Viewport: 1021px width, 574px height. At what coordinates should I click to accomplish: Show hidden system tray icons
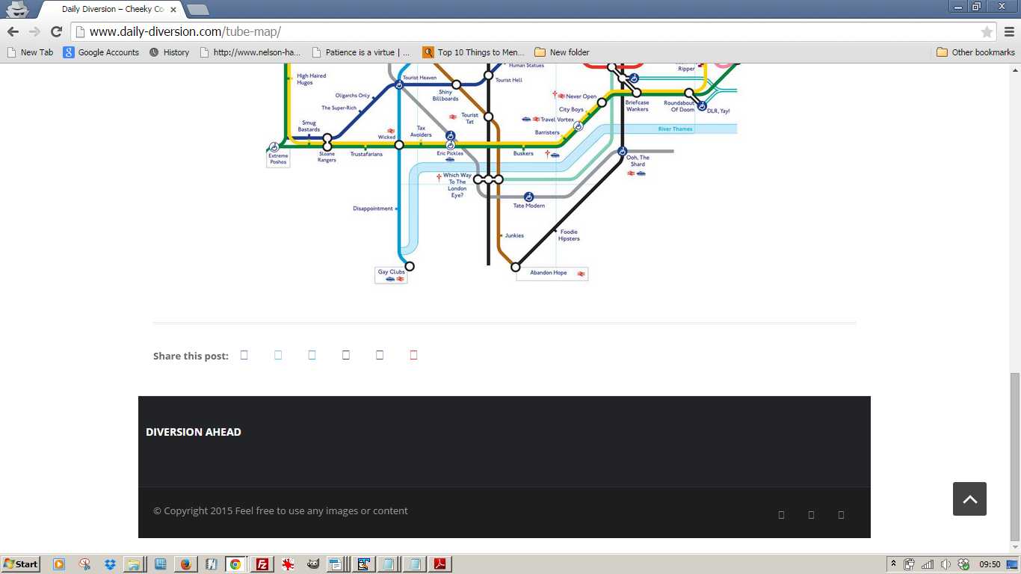click(x=892, y=564)
